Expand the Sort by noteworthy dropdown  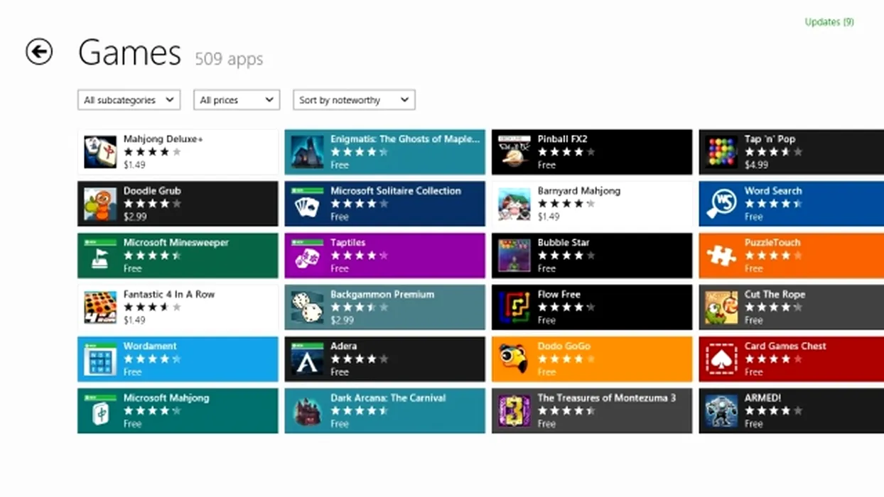coord(354,100)
